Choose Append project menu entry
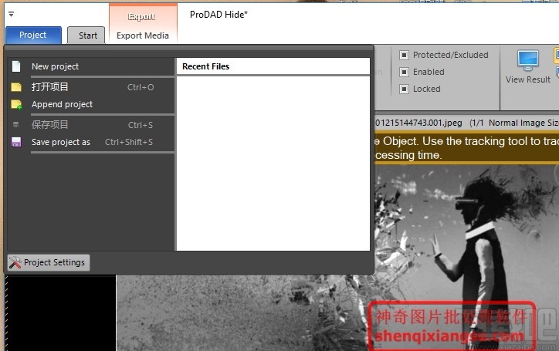Viewport: 559px width, 351px height. (x=91, y=104)
